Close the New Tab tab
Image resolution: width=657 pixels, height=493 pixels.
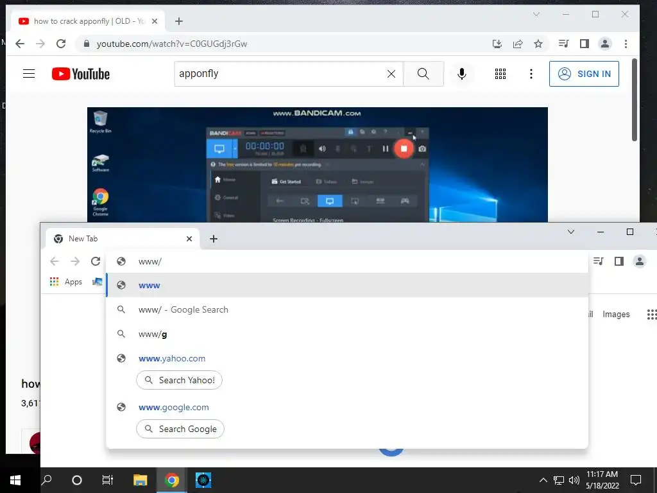click(189, 239)
